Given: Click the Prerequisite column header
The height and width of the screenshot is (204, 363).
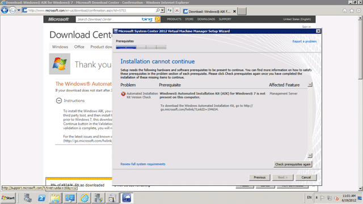Looking at the screenshot, I should click(x=170, y=85).
